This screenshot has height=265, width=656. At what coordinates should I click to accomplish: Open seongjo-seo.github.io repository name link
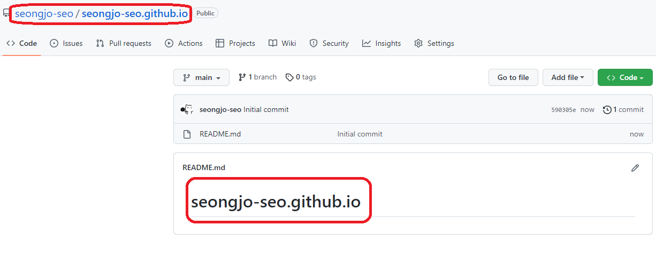(x=135, y=13)
